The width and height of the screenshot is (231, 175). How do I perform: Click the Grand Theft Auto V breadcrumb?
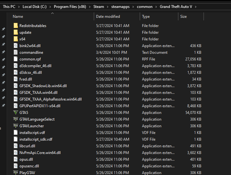176,7
